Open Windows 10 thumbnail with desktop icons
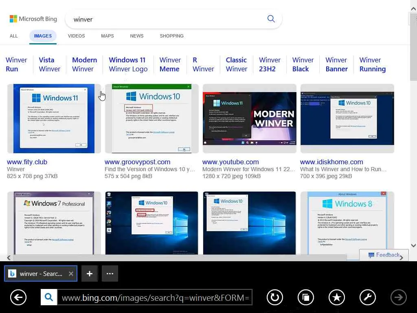 [x=151, y=223]
